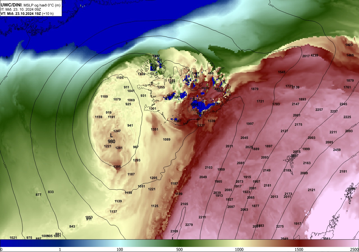Click the height value '3081'
The width and height of the screenshot is (359, 252).
click(326, 239)
